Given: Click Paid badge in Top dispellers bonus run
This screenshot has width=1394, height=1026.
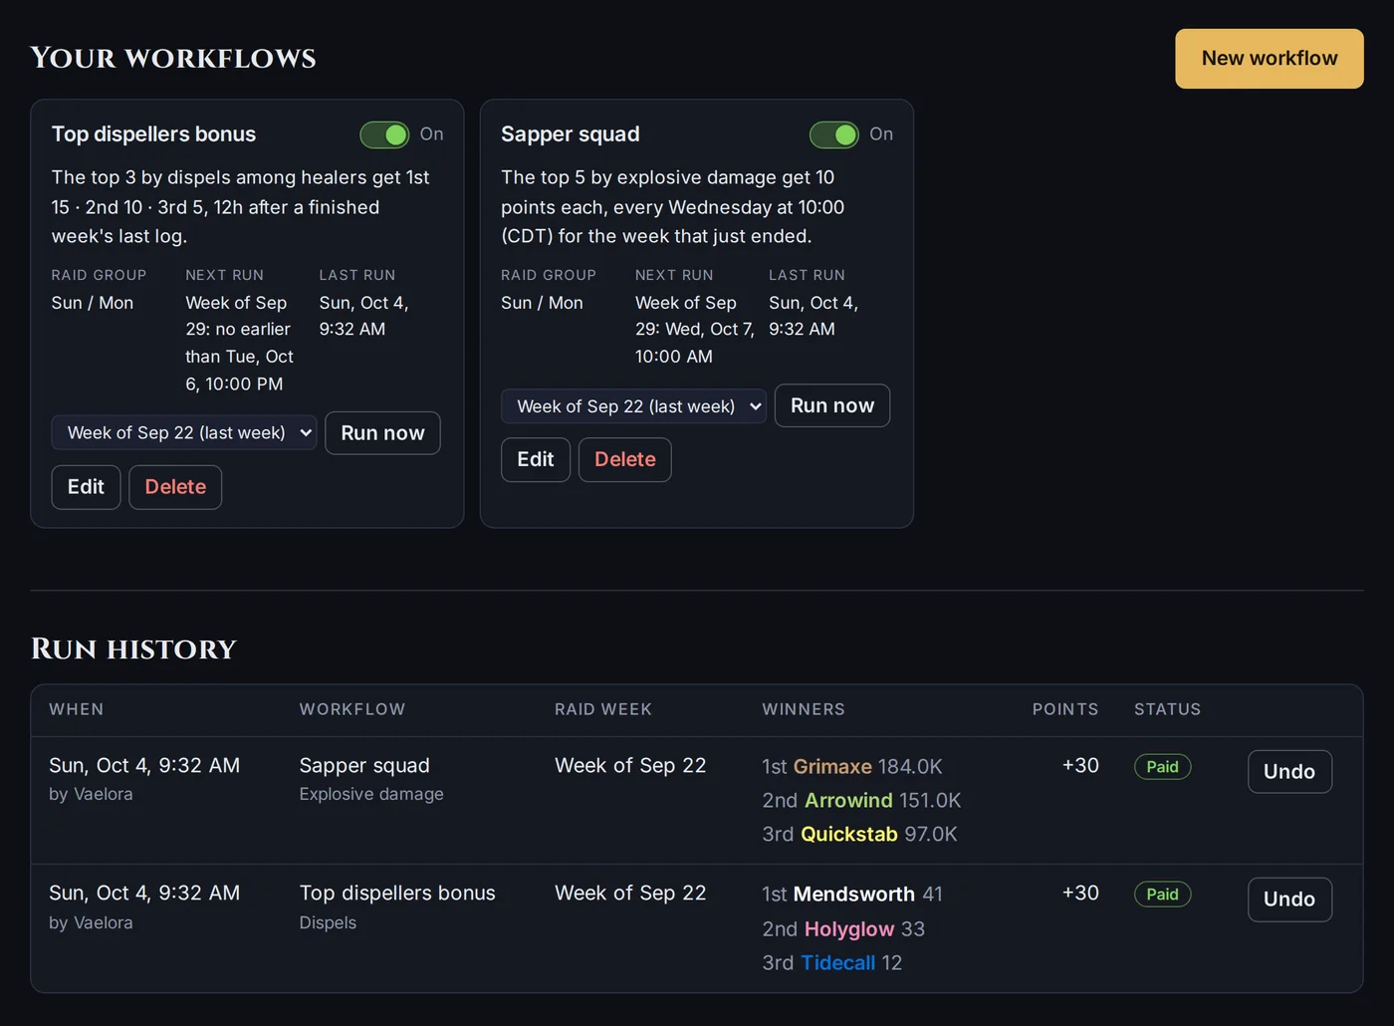Looking at the screenshot, I should pyautogui.click(x=1162, y=895).
